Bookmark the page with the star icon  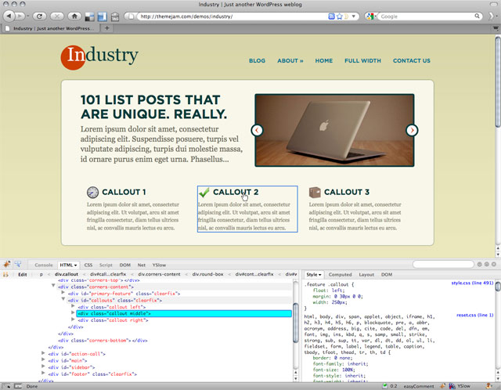[x=339, y=16]
